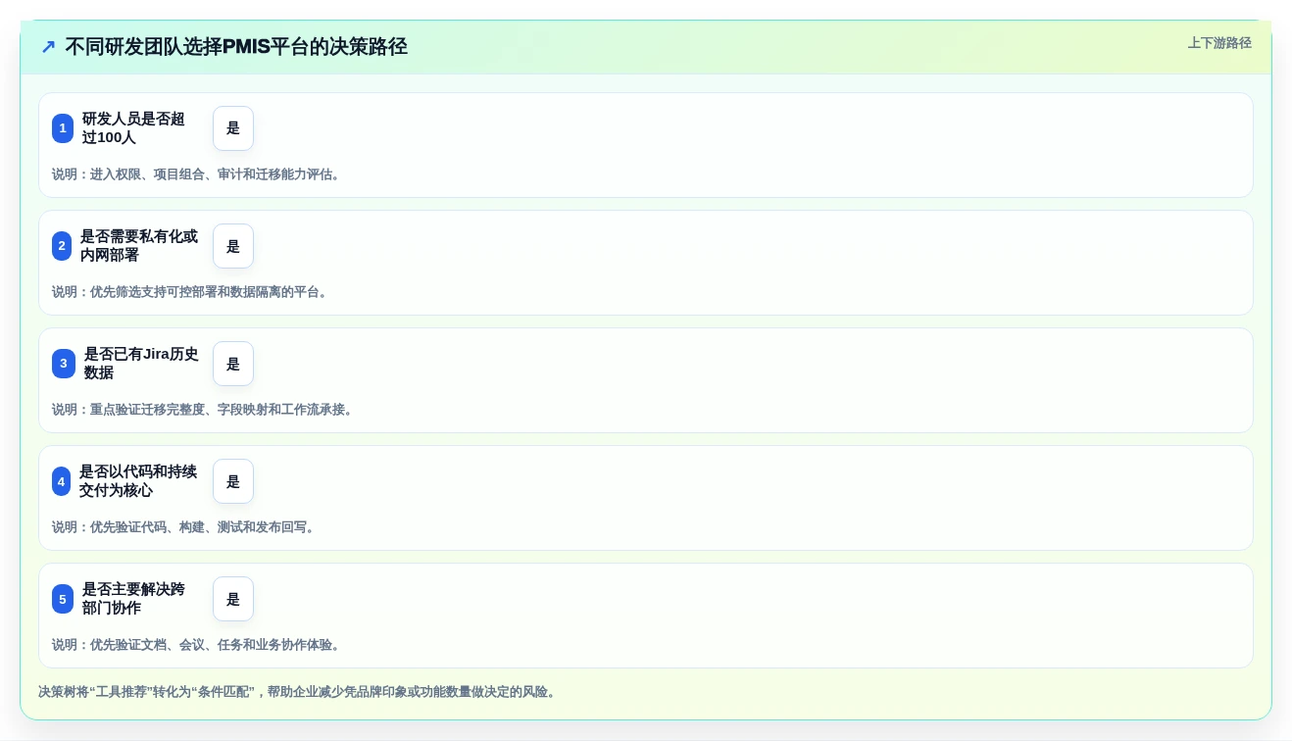Click step number 5 badge
This screenshot has height=741, width=1292.
pyautogui.click(x=63, y=599)
